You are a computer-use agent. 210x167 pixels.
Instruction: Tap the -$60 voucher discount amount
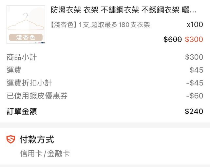click(x=195, y=96)
